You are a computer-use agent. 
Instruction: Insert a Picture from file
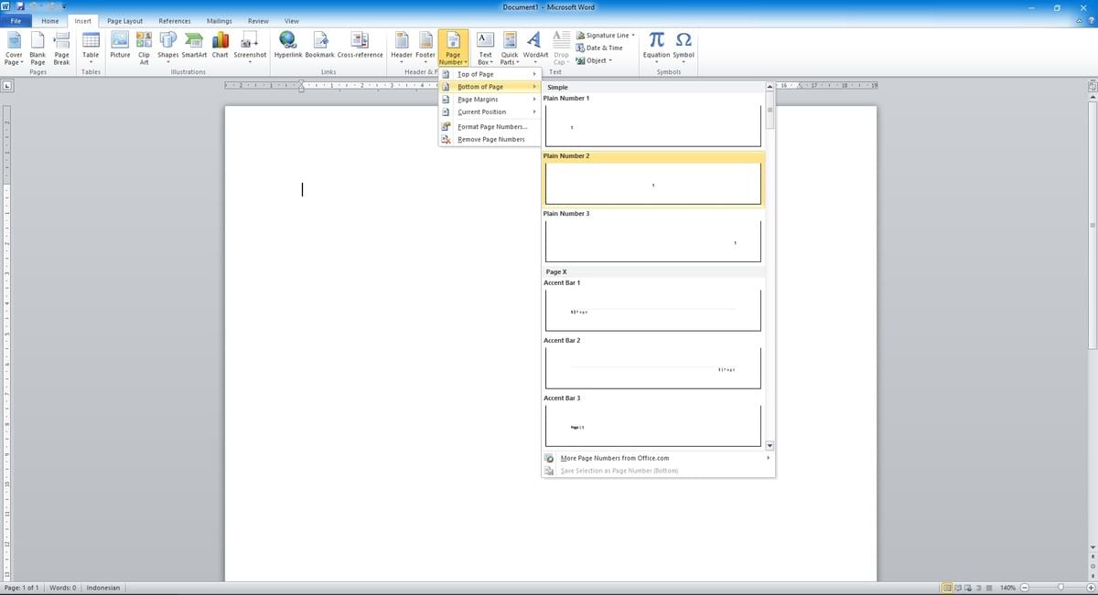pos(120,44)
